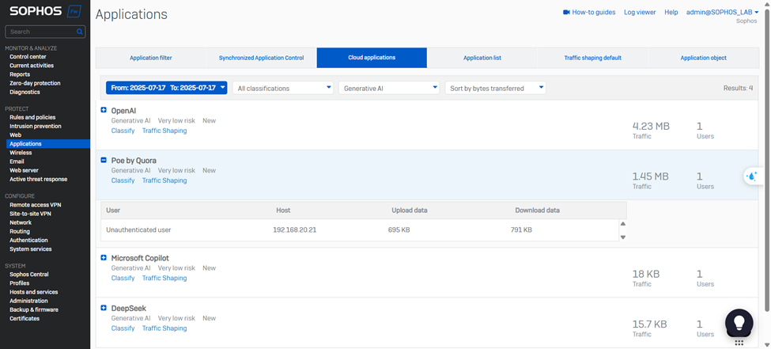Open the Generative AI category dropdown
771x349 pixels.
(x=389, y=88)
